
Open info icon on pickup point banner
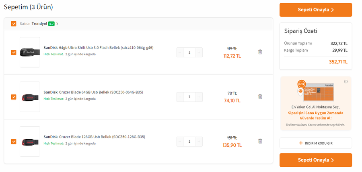346,81
